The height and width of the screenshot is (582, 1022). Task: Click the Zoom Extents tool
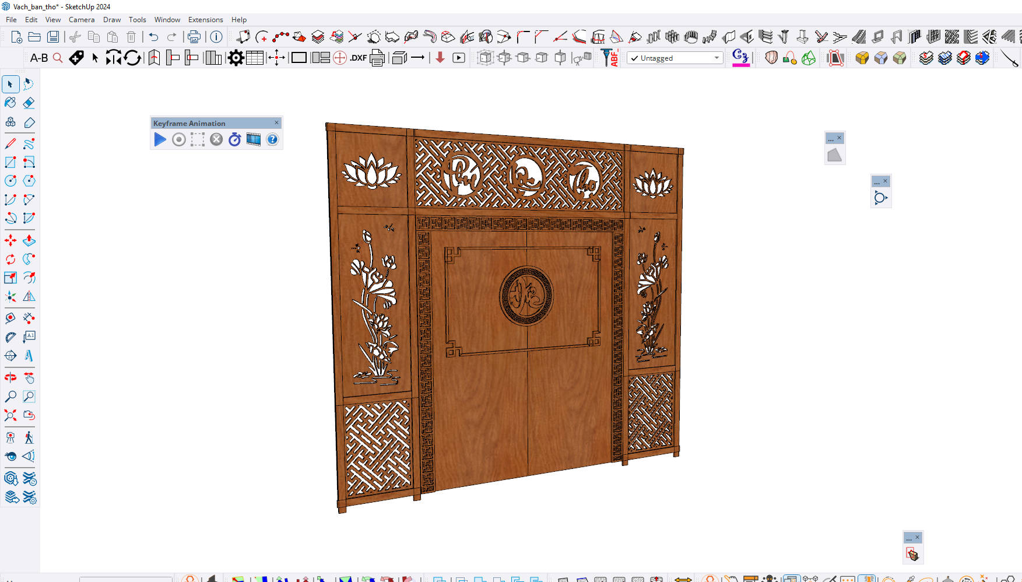(10, 415)
